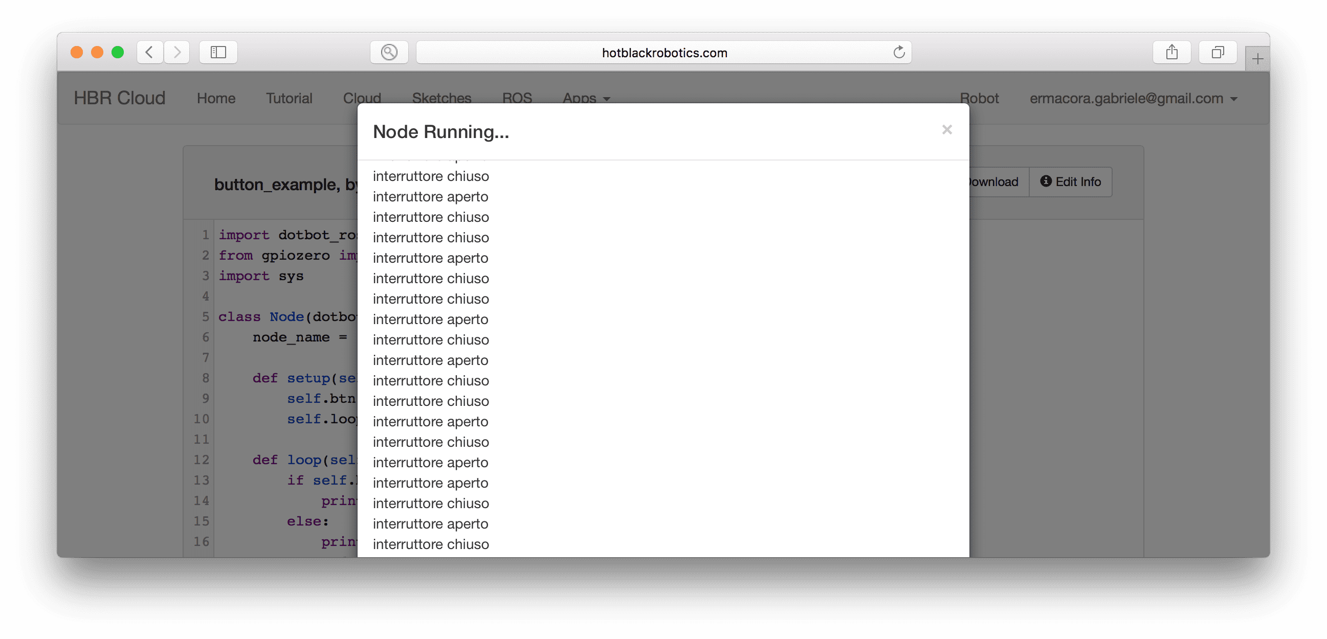Image resolution: width=1327 pixels, height=639 pixels.
Task: Click Safari back navigation arrow
Action: point(150,52)
